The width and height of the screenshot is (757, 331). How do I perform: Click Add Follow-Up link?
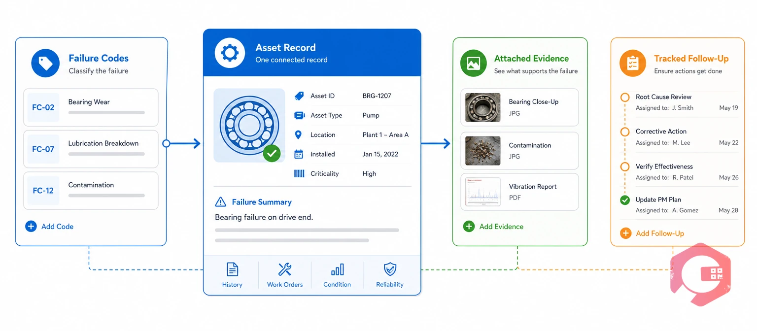[x=660, y=233]
